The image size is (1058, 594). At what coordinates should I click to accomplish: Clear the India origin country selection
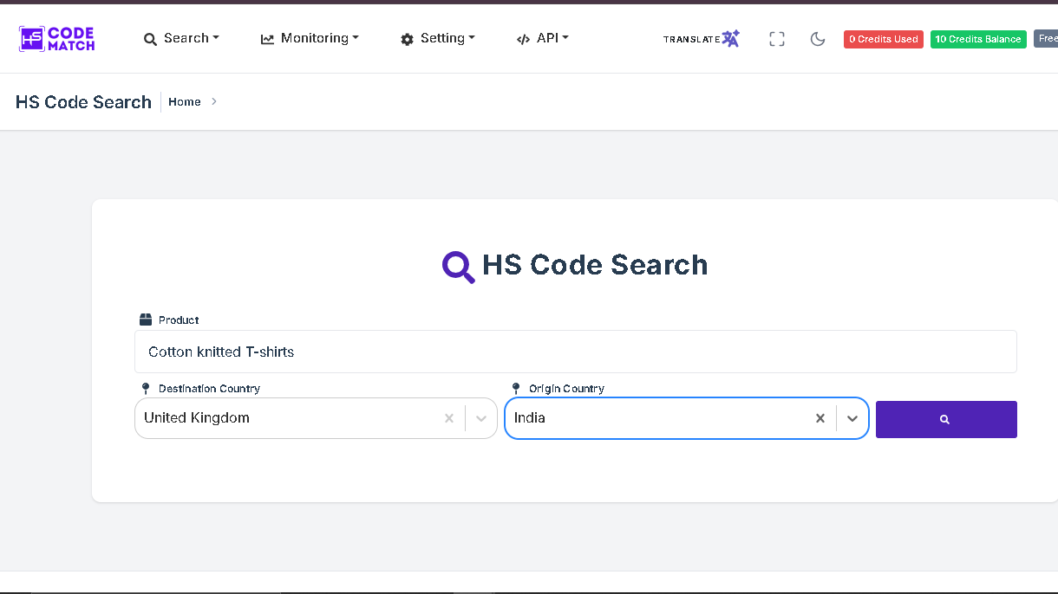(x=820, y=418)
